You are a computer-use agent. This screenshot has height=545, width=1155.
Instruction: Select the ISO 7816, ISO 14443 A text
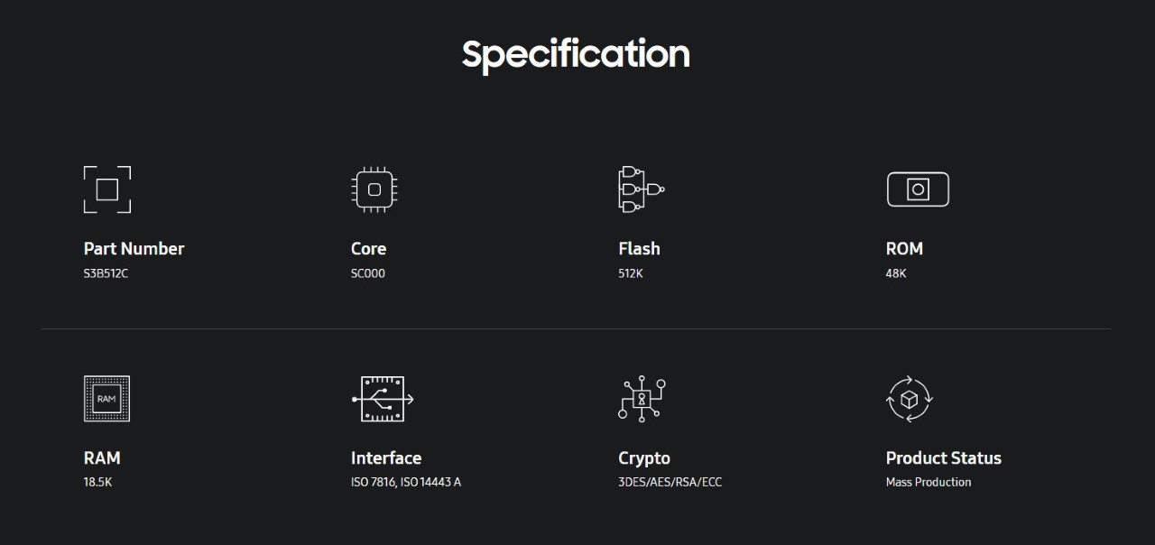tap(406, 483)
